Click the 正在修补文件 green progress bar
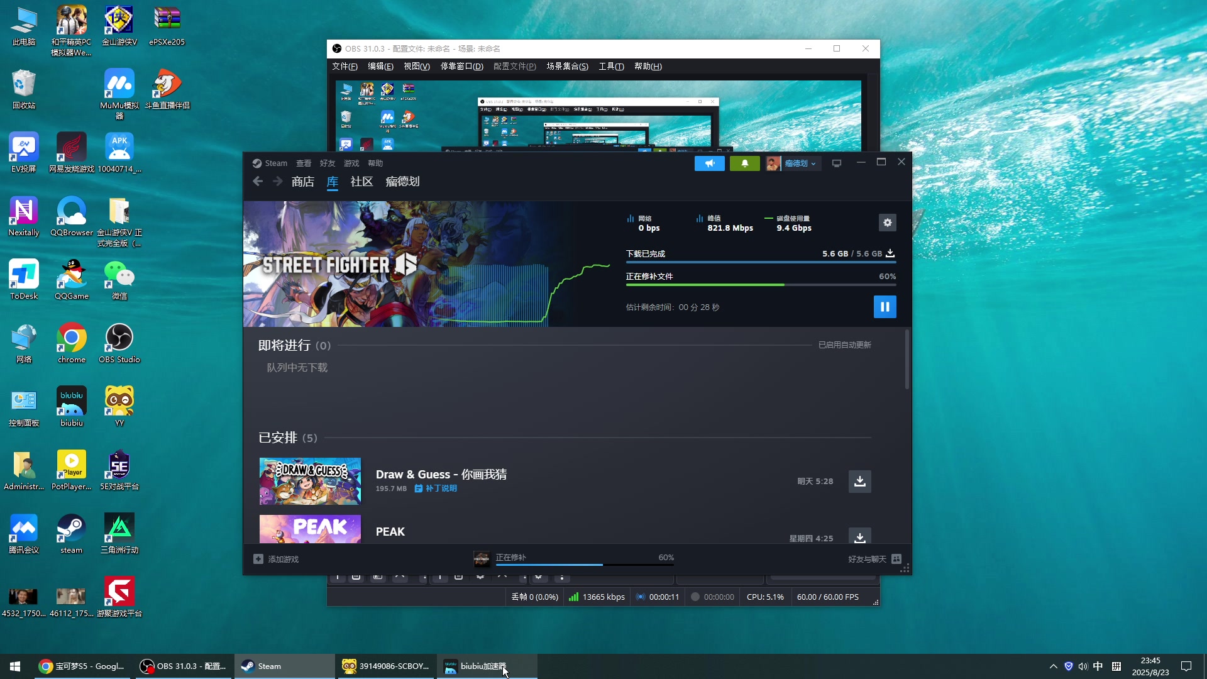Screen dimensions: 1207x679 pos(761,285)
